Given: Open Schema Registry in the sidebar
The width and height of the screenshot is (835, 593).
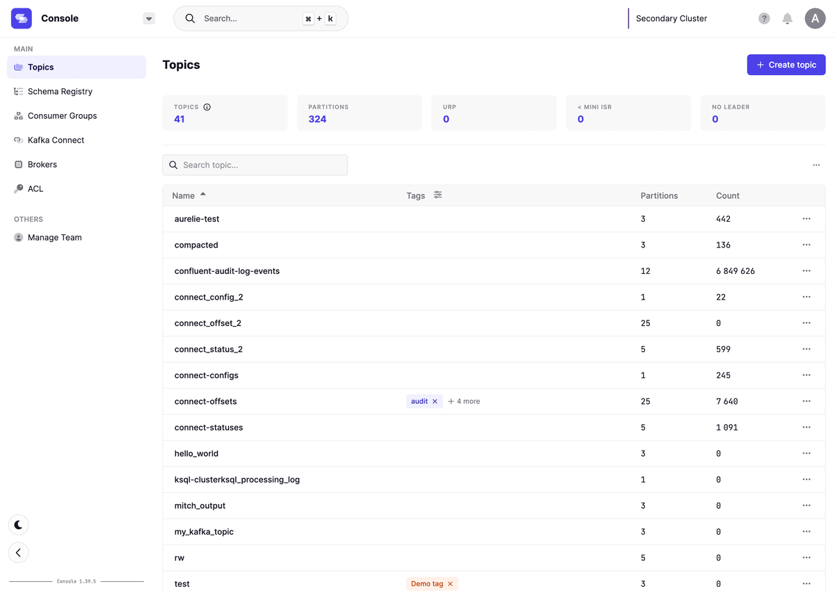Looking at the screenshot, I should [60, 92].
